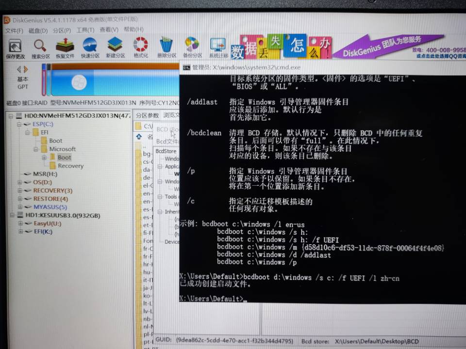This screenshot has height=349, width=466.
Task: Click the next disk right arrow
Action: click(x=26, y=69)
